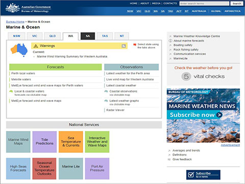Click the Australia map state icon
The image size is (245, 184).
(19, 50)
